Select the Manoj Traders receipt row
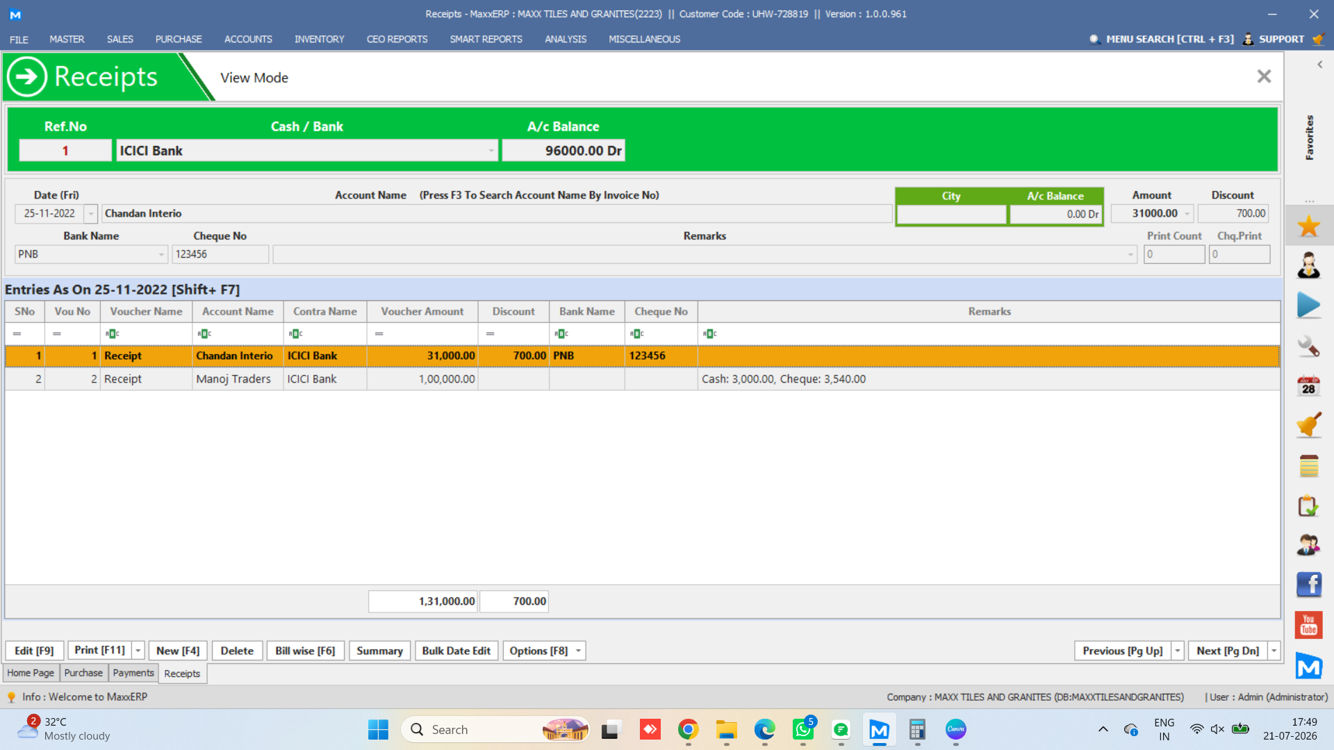This screenshot has width=1334, height=750. (642, 379)
